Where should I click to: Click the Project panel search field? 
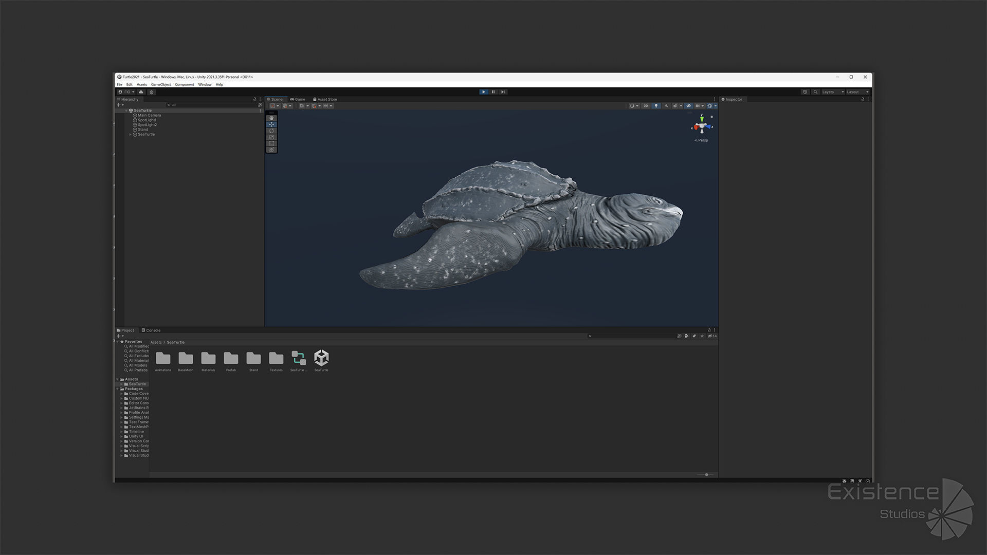click(x=632, y=336)
